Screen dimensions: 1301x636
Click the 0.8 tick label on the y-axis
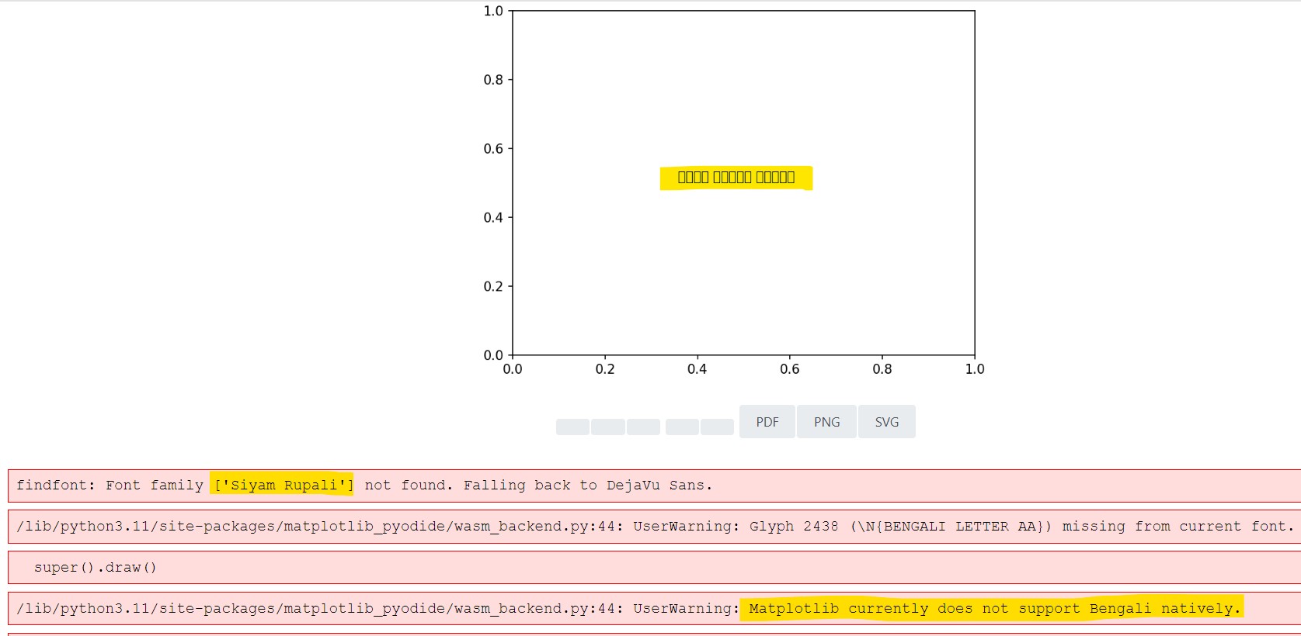pyautogui.click(x=493, y=80)
